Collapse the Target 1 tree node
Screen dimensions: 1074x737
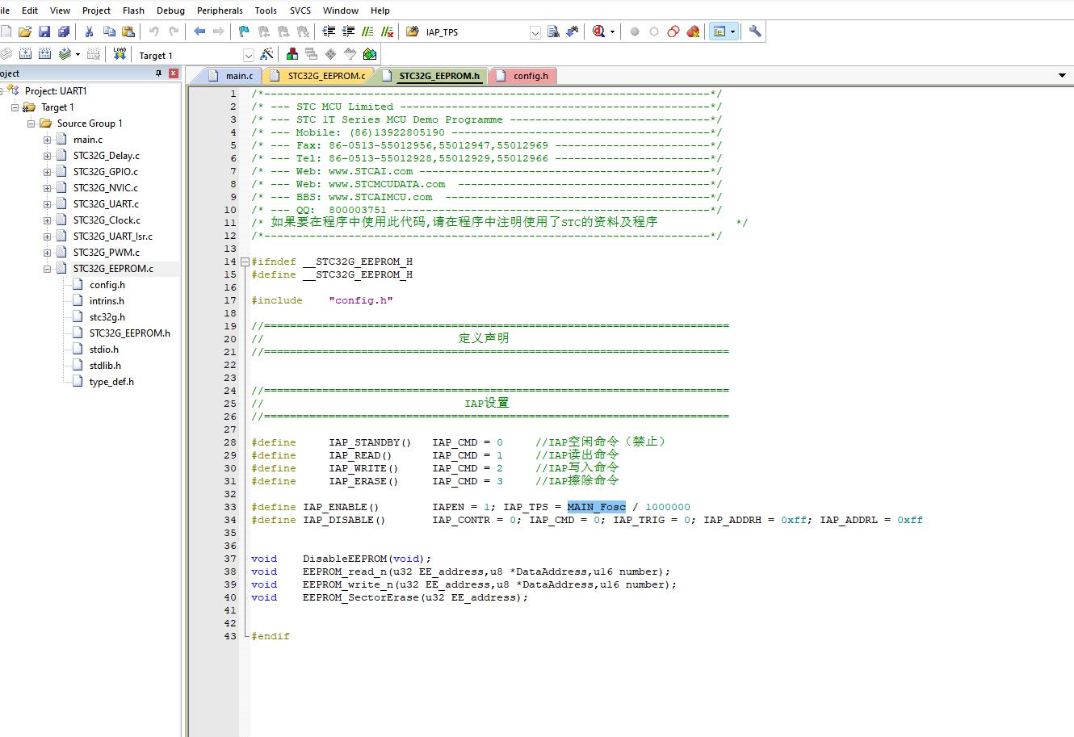click(x=15, y=107)
